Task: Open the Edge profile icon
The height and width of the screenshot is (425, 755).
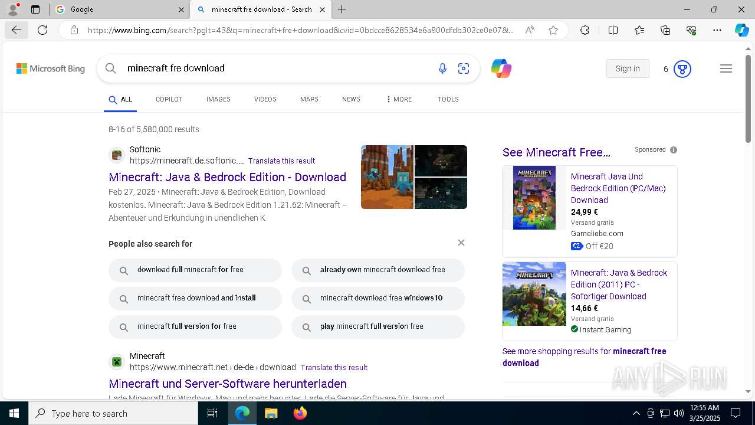Action: point(13,9)
